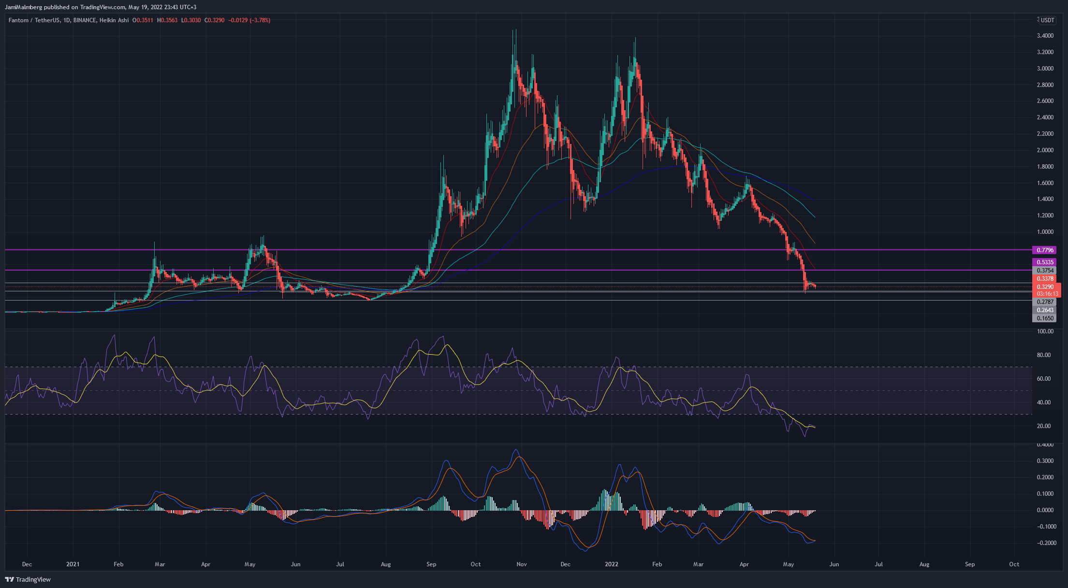Select the 0.2787 price level label
This screenshot has width=1068, height=588.
tap(1044, 302)
